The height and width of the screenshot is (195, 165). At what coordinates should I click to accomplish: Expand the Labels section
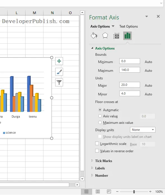coord(92,168)
